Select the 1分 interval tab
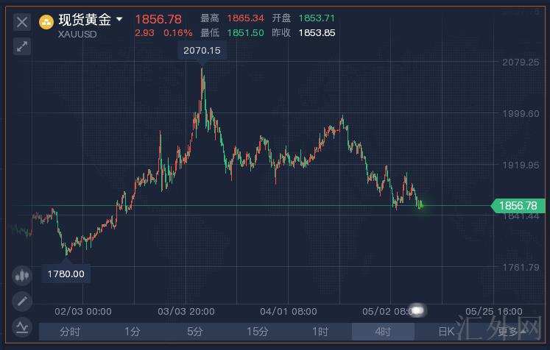This screenshot has height=350, width=550. click(133, 332)
